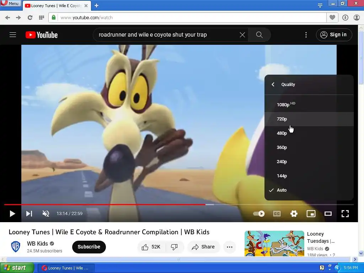Open Looney Tuesdays suggested video thumbnail

click(x=274, y=243)
